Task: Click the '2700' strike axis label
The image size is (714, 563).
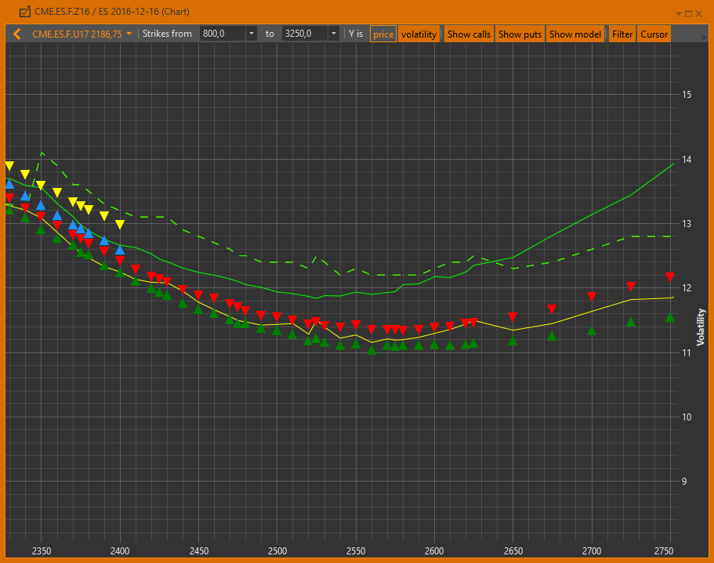Action: (x=592, y=550)
